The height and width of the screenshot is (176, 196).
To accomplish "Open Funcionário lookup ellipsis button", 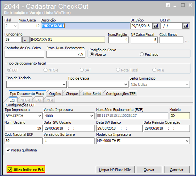I will (26, 40).
